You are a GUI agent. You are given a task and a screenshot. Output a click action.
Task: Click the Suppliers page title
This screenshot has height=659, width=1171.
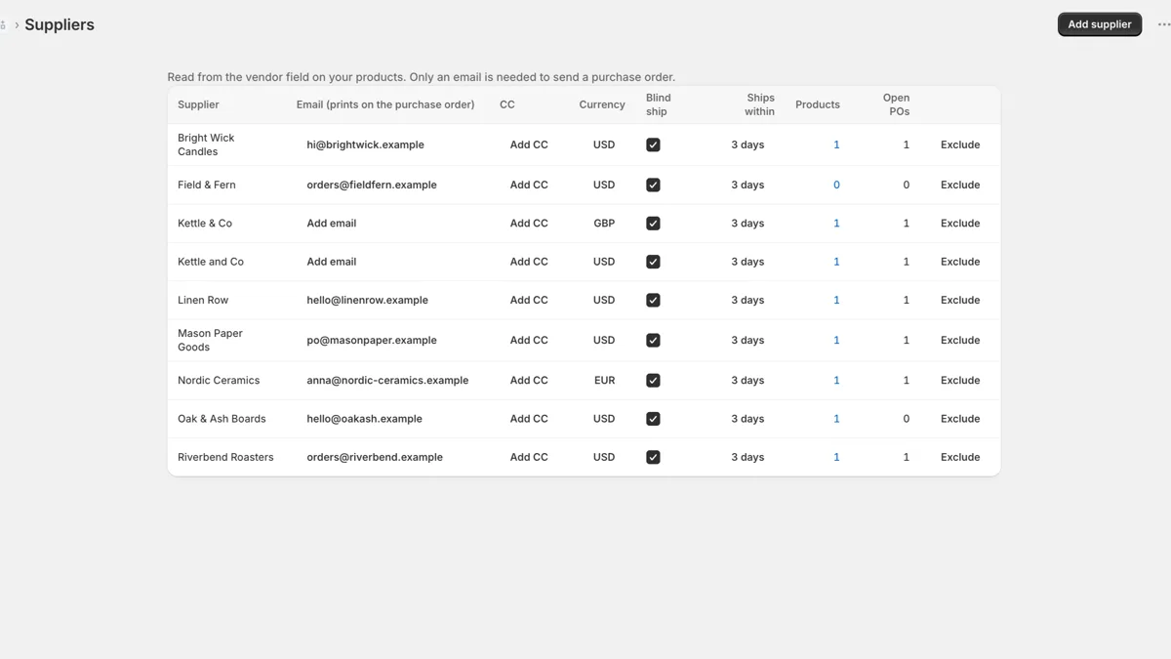point(60,24)
